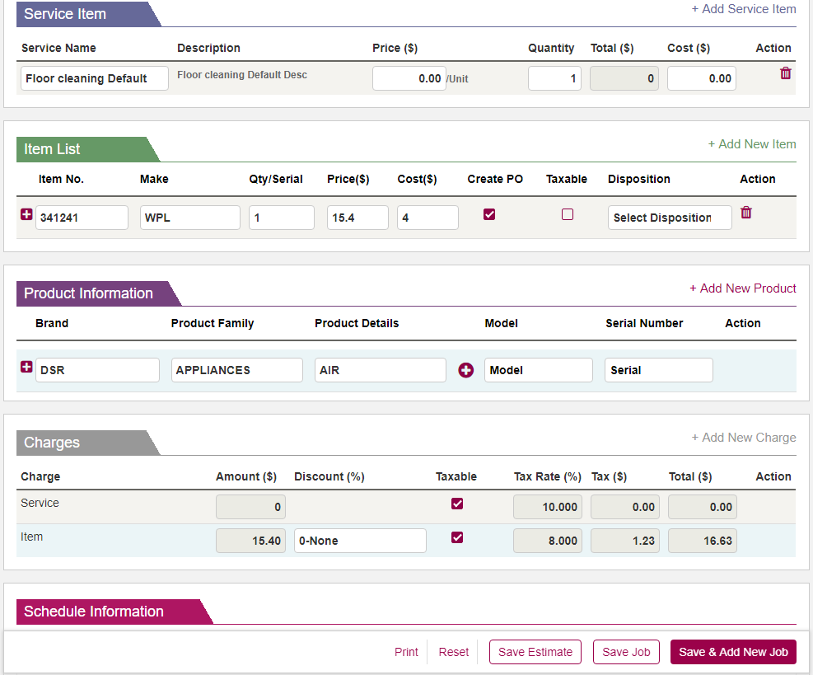Click Service charge amount field
813x675 pixels.
pyautogui.click(x=250, y=507)
